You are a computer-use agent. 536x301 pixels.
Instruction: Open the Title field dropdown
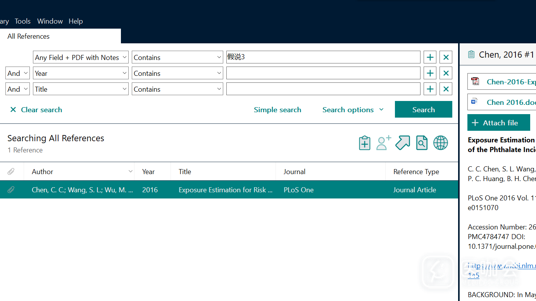click(x=81, y=89)
